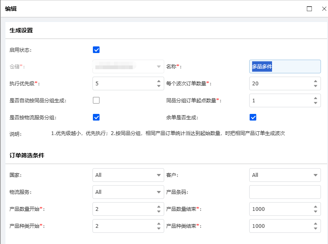Decrease 执行优先级 with down arrow
Viewport: 328px width, 244px height.
[159, 86]
